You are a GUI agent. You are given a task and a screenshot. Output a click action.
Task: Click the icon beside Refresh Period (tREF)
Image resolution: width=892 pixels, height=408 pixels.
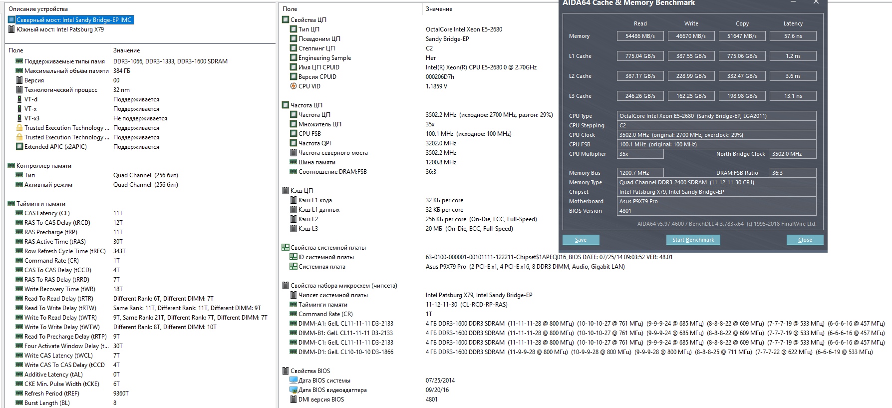click(19, 394)
